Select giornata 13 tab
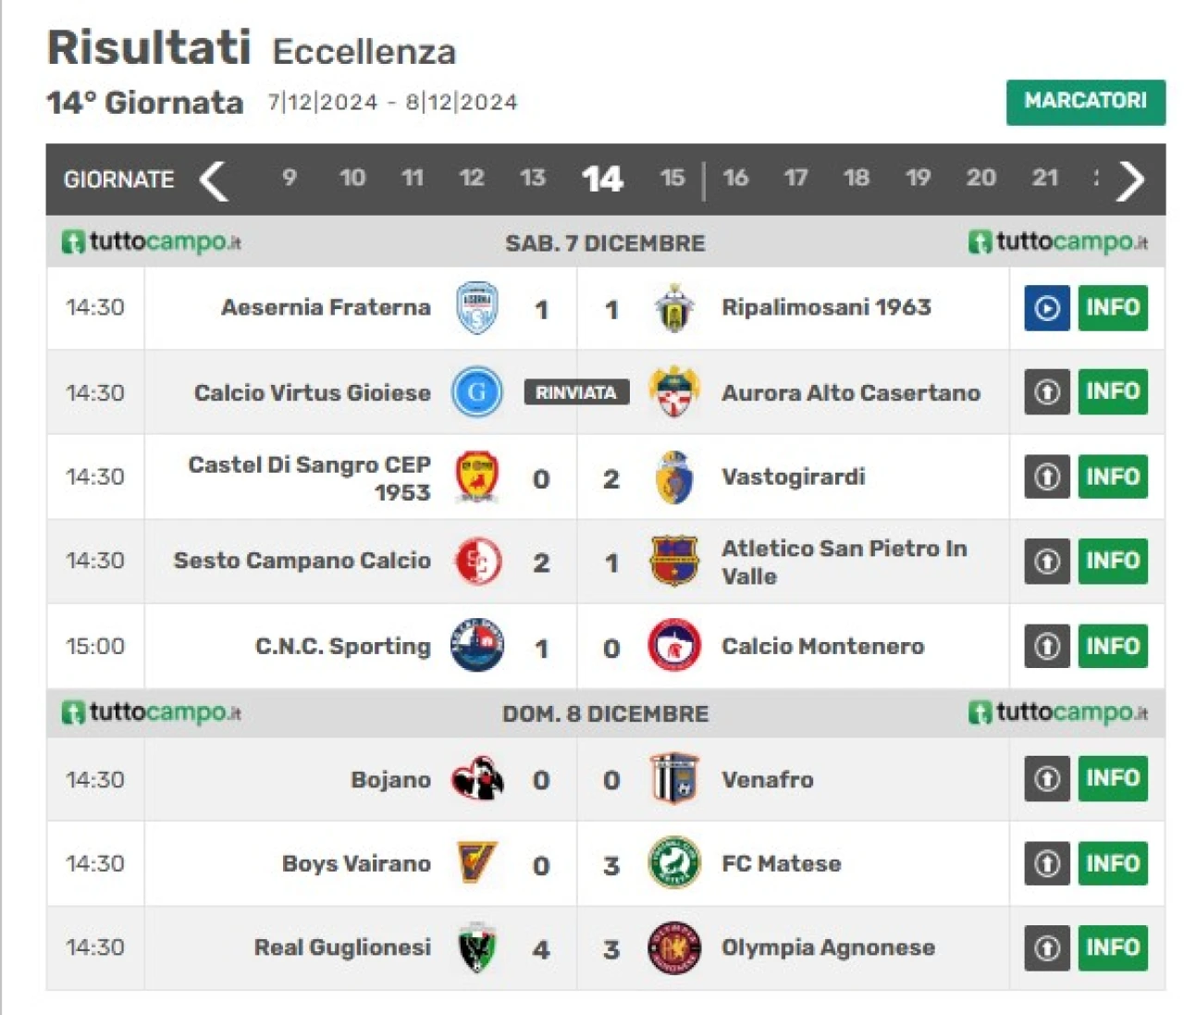The image size is (1184, 1015). tap(532, 178)
